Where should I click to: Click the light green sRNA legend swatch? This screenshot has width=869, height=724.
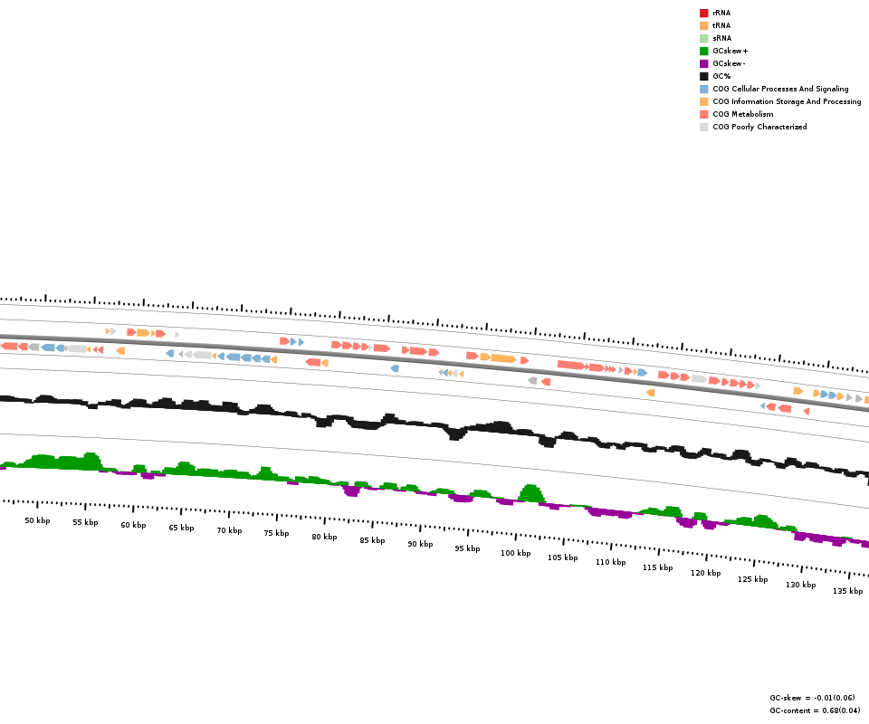pos(703,38)
